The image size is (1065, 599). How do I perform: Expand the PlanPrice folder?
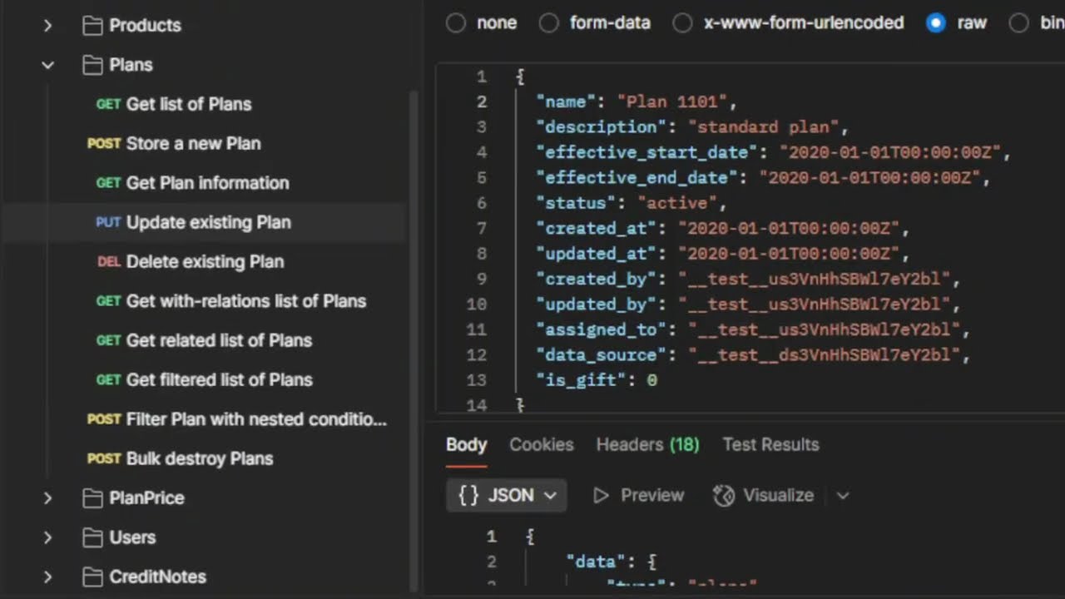tap(47, 498)
